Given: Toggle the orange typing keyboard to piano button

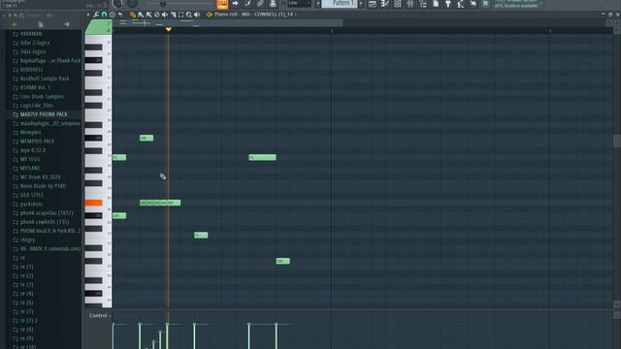Looking at the screenshot, I should (x=222, y=4).
